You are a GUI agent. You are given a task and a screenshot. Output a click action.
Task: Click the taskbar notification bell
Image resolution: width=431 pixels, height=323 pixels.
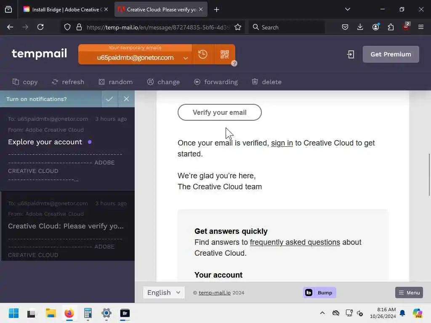402,313
